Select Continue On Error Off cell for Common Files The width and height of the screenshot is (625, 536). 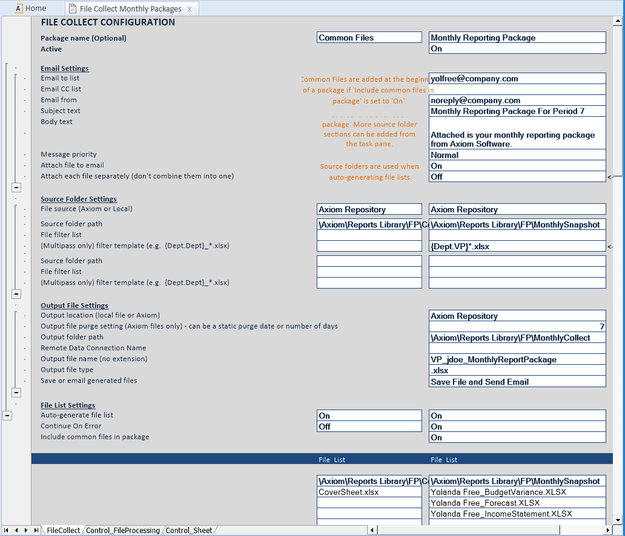click(369, 427)
